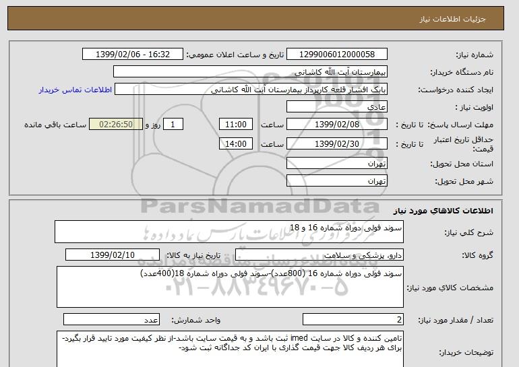Click the response deadline time 11:00
The image size is (519, 367).
236,125
